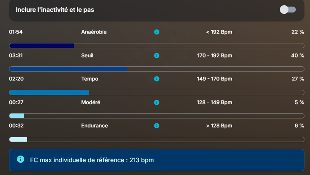
Task: Click the "170 - 192 Bpm" range text
Action: point(215,55)
